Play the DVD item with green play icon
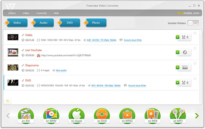 tap(178, 82)
